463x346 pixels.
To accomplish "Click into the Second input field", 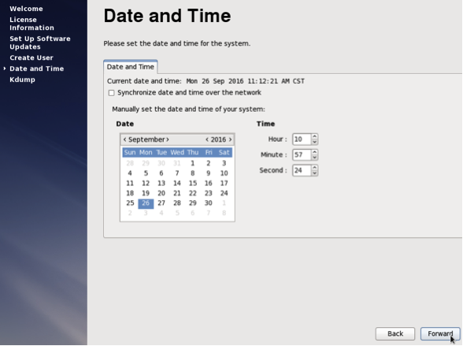I will tap(302, 171).
